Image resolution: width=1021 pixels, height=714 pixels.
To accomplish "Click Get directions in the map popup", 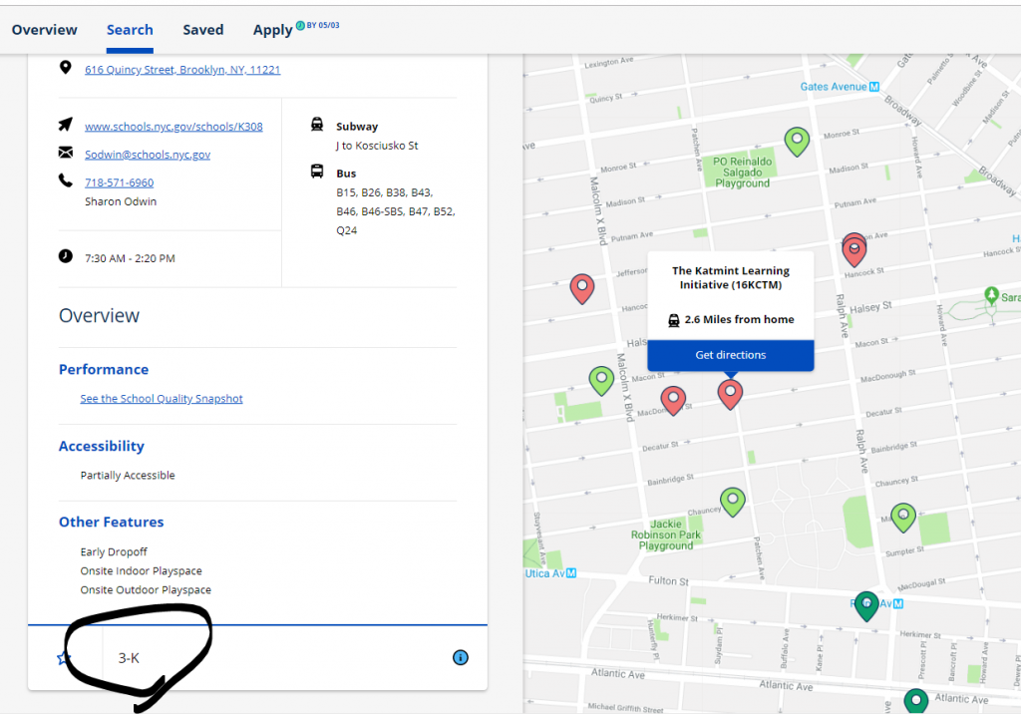I will coord(731,355).
